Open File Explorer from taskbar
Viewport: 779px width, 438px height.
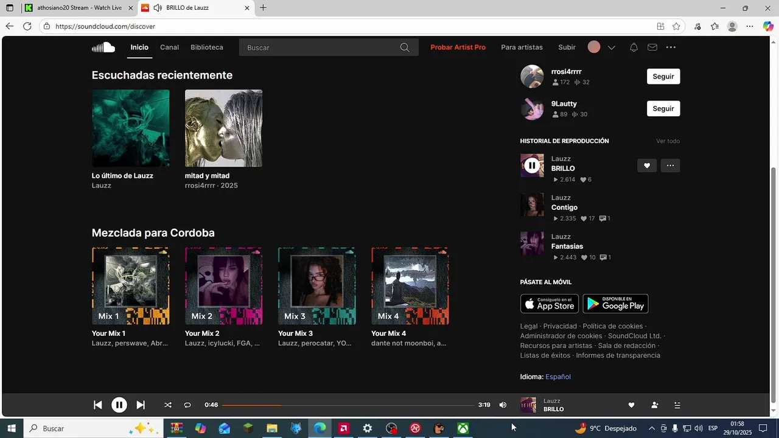[x=271, y=428]
